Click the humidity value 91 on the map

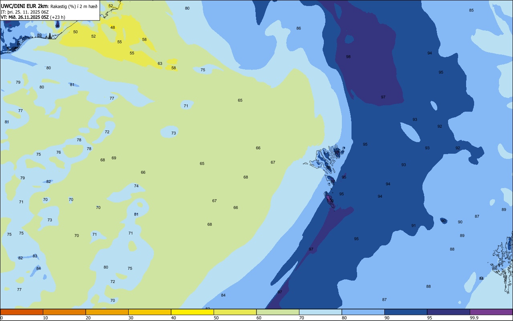pos(414,226)
